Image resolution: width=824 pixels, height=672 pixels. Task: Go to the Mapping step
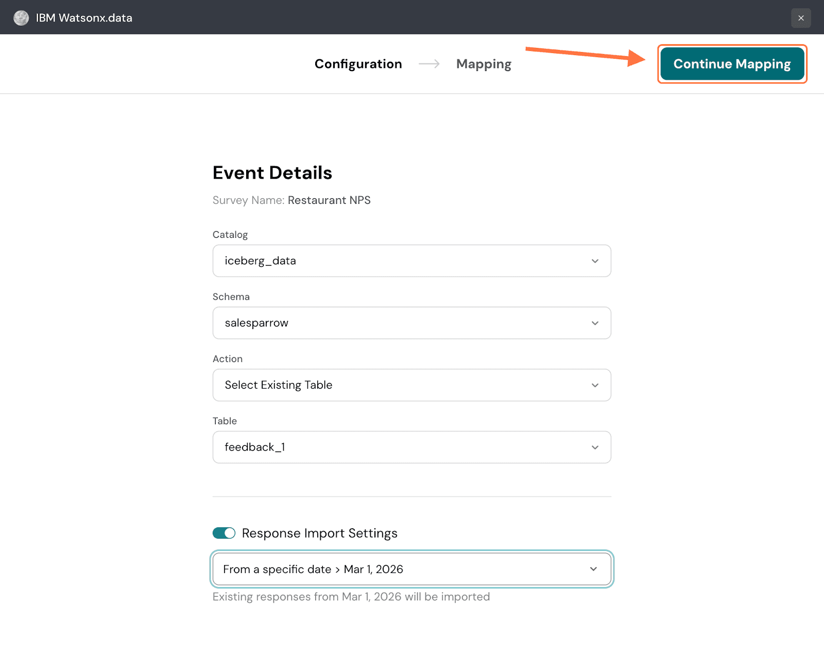(484, 64)
